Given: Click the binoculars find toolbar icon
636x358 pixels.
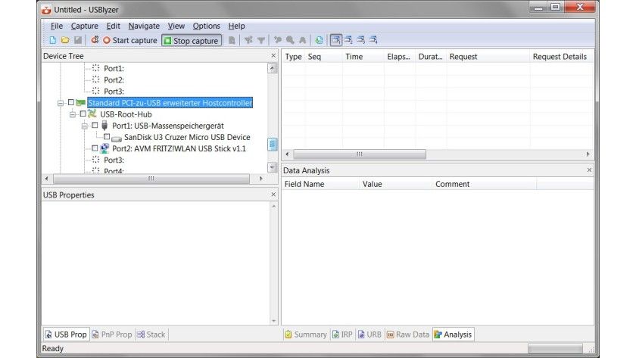Looking at the screenshot, I should click(x=303, y=40).
